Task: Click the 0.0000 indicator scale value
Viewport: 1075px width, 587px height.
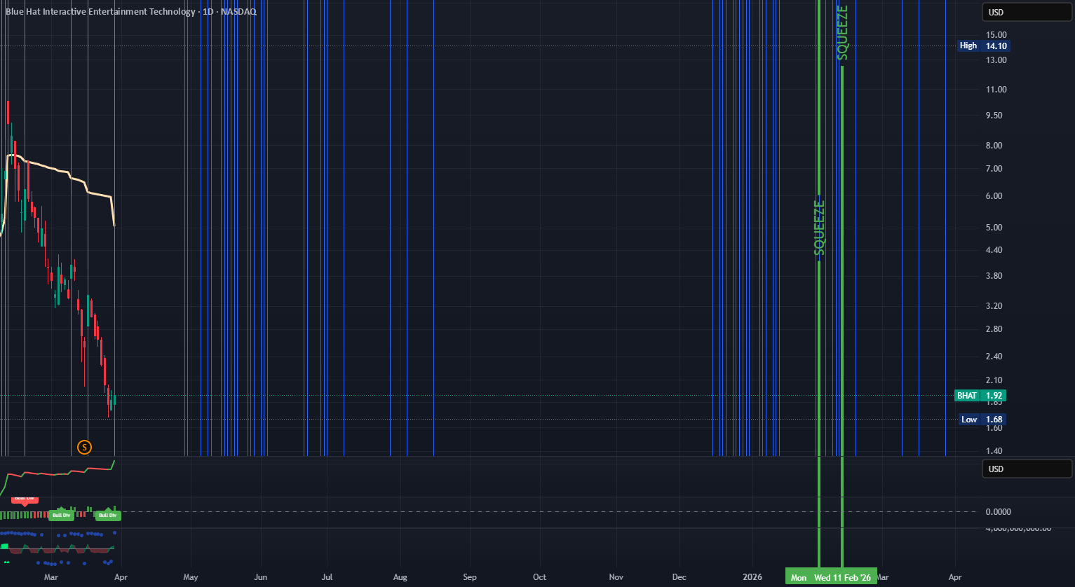Action: 998,512
